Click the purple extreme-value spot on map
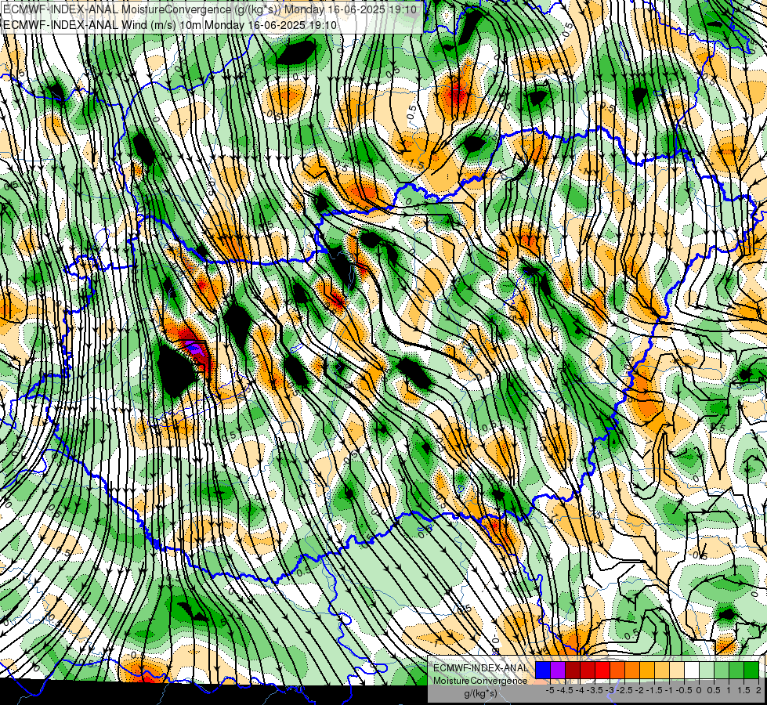The image size is (767, 705). (194, 349)
